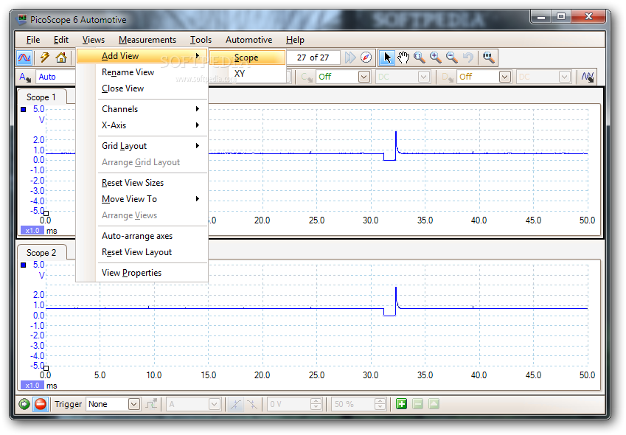Click the advanced trigger step icon
Screen dimensions: 626x435
coord(151,404)
